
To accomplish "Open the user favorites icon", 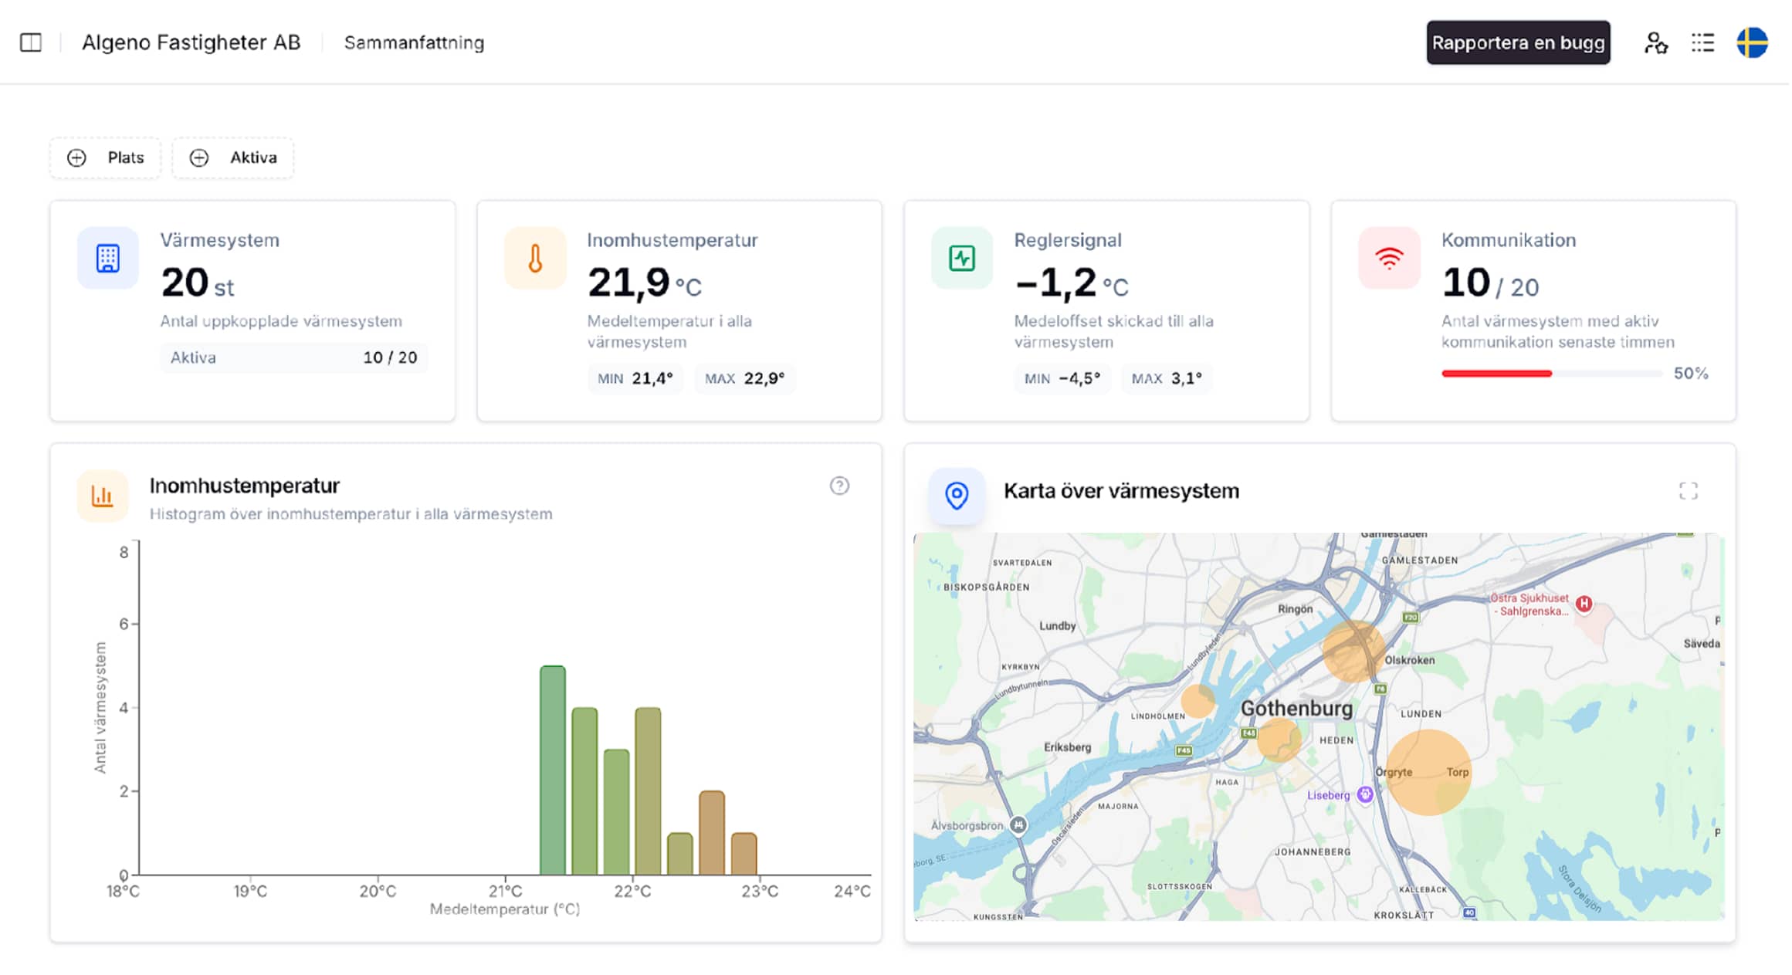I will [1655, 42].
